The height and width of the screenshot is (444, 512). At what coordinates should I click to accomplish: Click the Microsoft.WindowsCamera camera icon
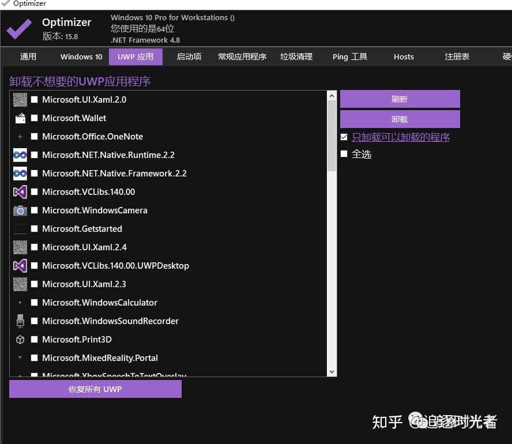click(20, 210)
